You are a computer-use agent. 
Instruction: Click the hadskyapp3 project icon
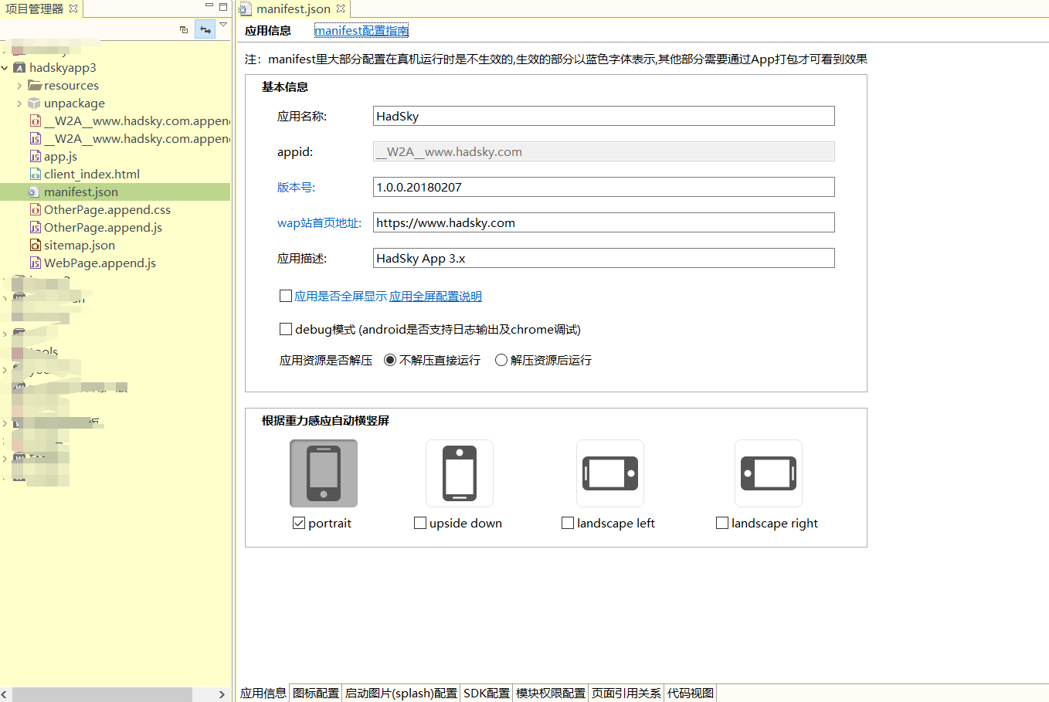(x=20, y=68)
